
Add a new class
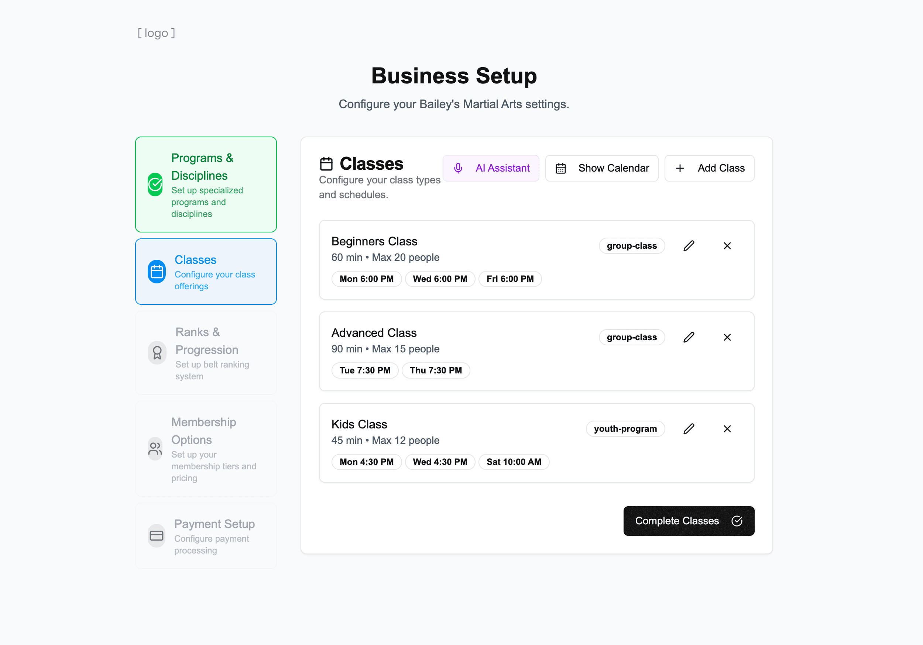tap(709, 168)
